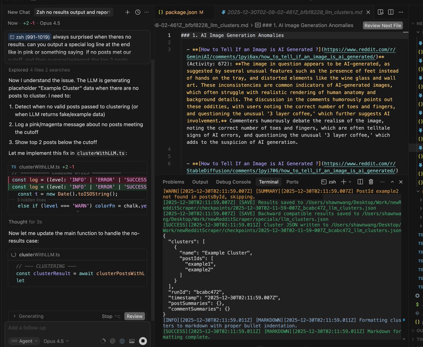
Task: Start a new chat with plus icon
Action: point(128,12)
